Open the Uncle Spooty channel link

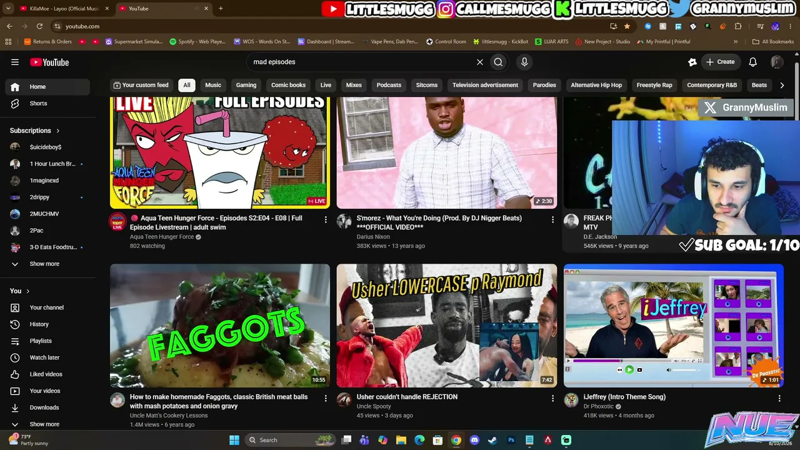pyautogui.click(x=373, y=406)
